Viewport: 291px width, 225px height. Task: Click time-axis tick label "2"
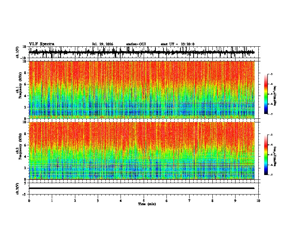coord(75,201)
